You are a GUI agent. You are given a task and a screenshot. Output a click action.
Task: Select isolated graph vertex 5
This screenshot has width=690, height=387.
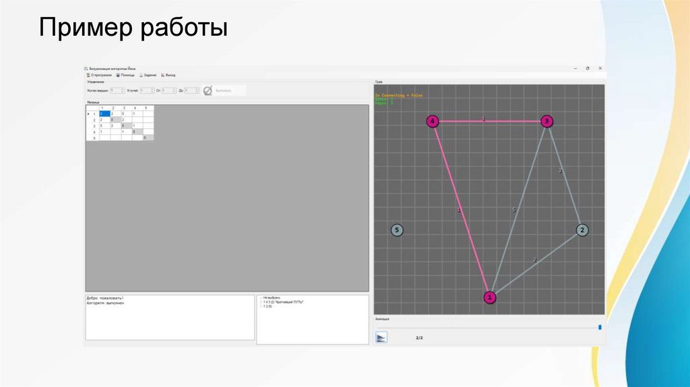click(397, 230)
